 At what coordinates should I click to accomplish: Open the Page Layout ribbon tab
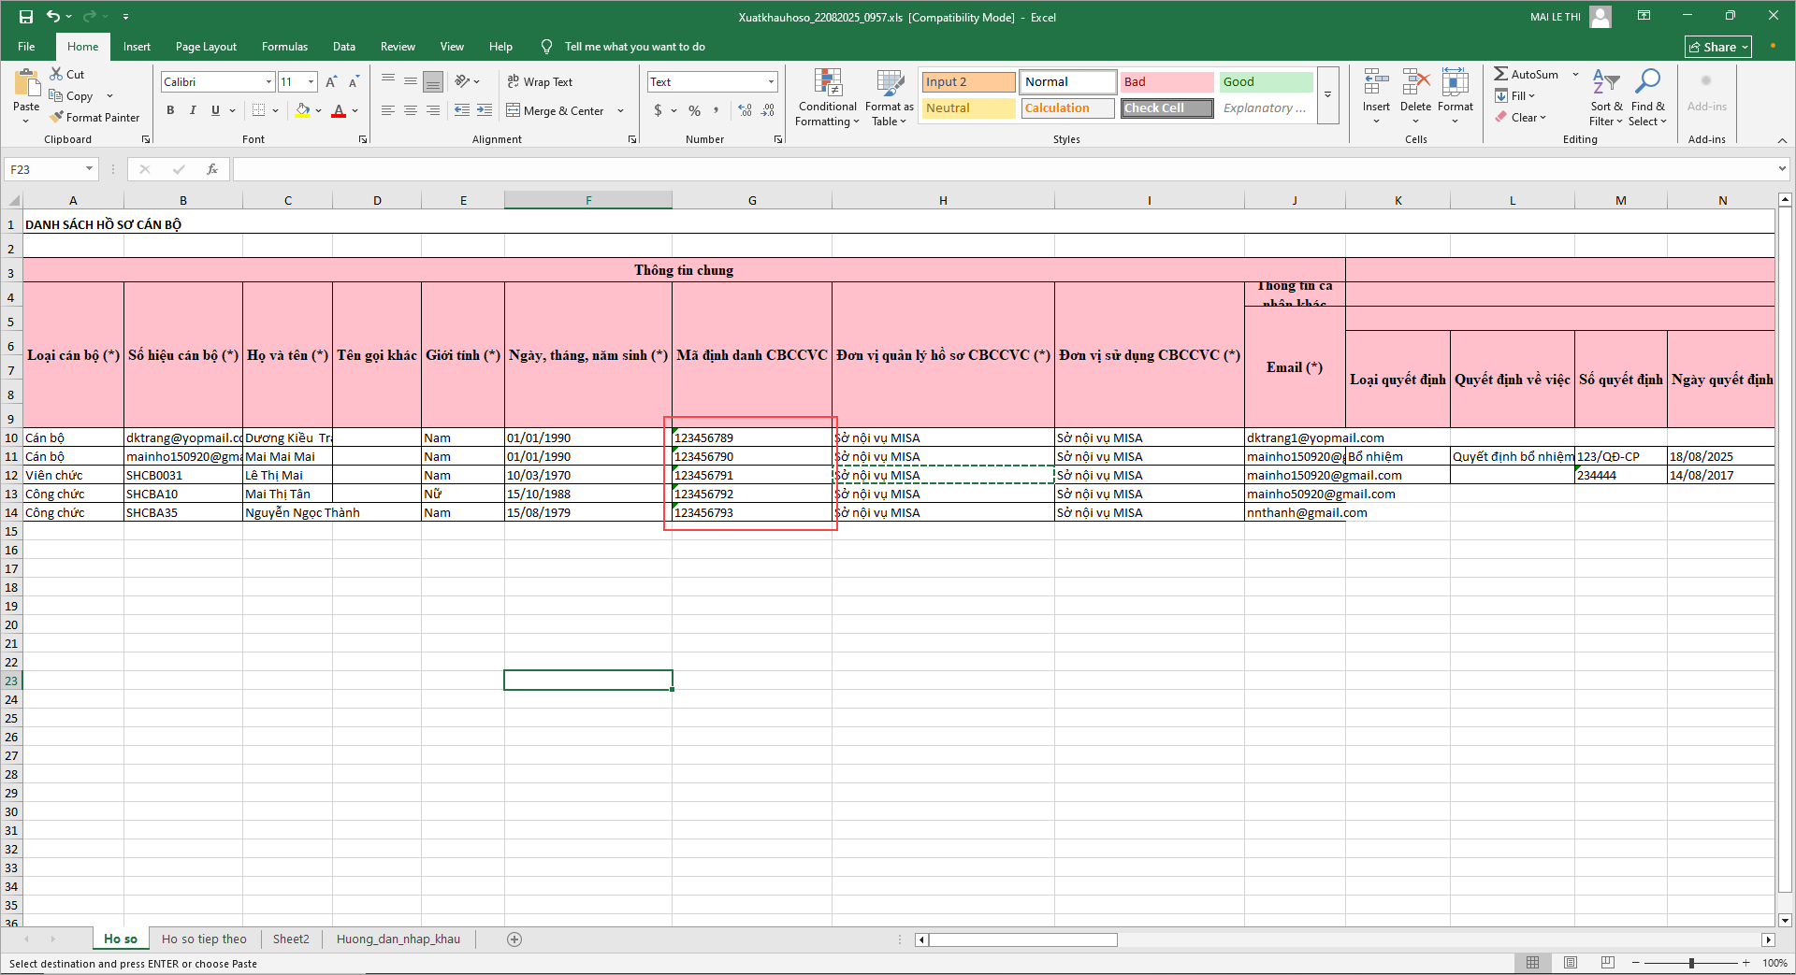tap(206, 47)
